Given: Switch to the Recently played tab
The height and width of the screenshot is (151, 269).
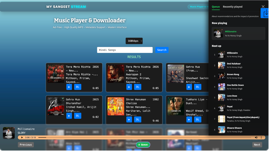Looking at the screenshot, I should click(x=232, y=7).
